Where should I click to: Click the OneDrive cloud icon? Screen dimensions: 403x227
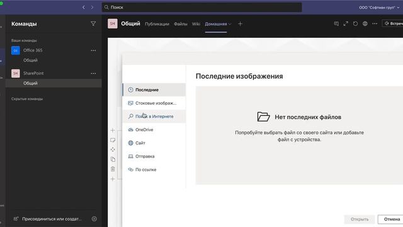point(130,130)
